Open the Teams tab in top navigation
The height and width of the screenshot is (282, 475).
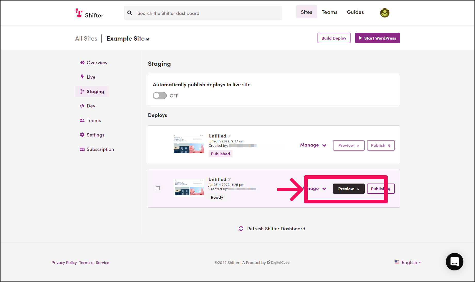[x=329, y=12]
